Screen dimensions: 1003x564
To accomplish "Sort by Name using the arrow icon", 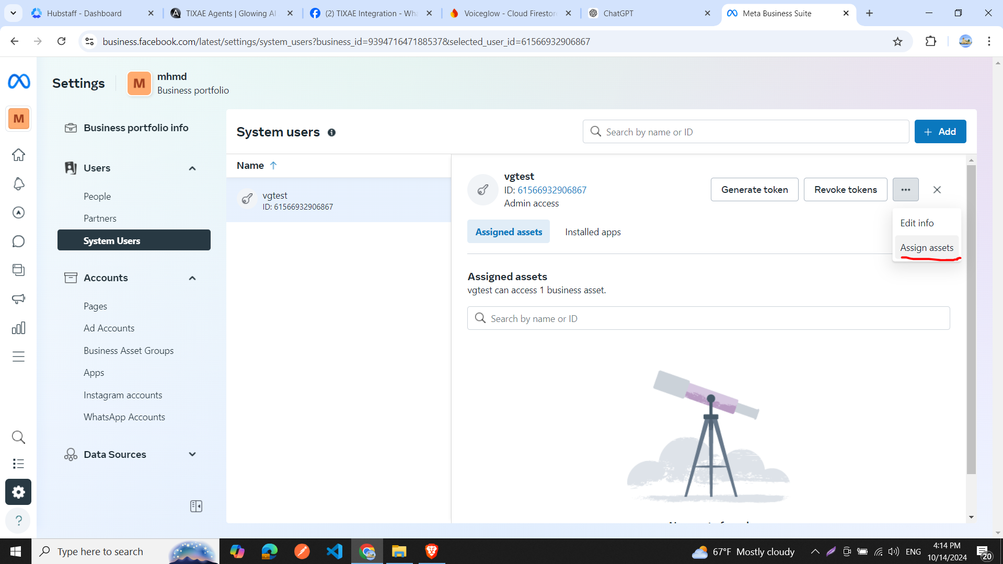I will [273, 165].
